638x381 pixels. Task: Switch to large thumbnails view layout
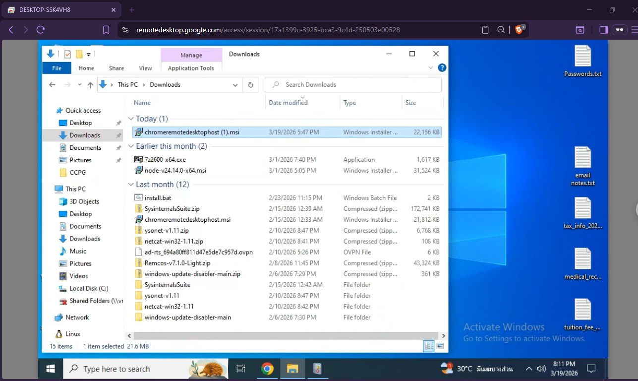[x=440, y=346]
